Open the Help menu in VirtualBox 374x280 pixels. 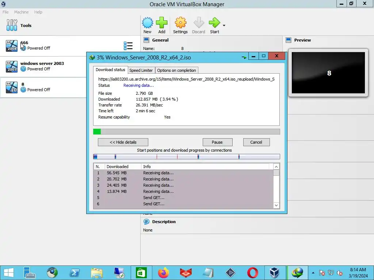pos(38,12)
